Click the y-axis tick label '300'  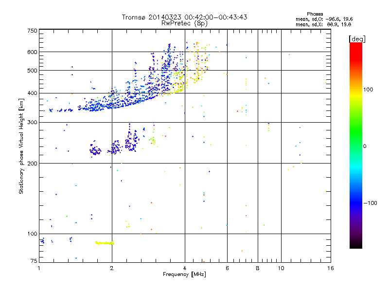click(x=32, y=122)
